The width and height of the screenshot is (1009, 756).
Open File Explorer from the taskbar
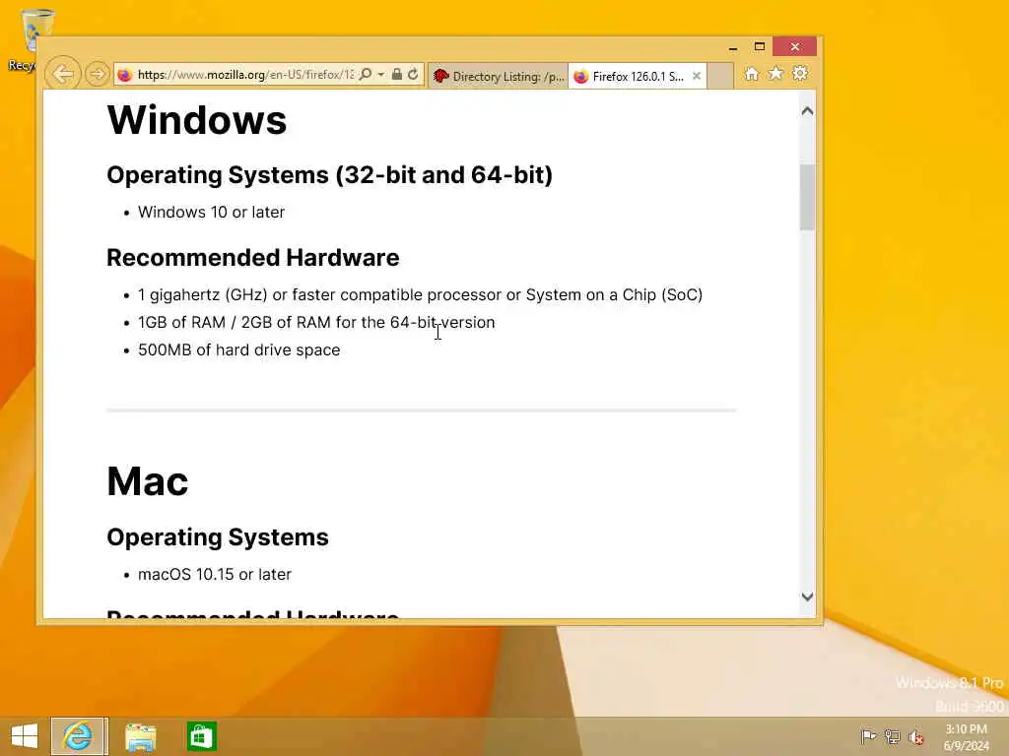[141, 736]
